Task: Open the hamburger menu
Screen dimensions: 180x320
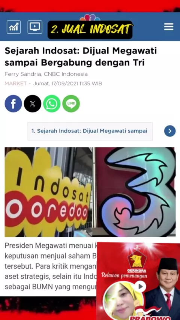Action: click(x=169, y=27)
